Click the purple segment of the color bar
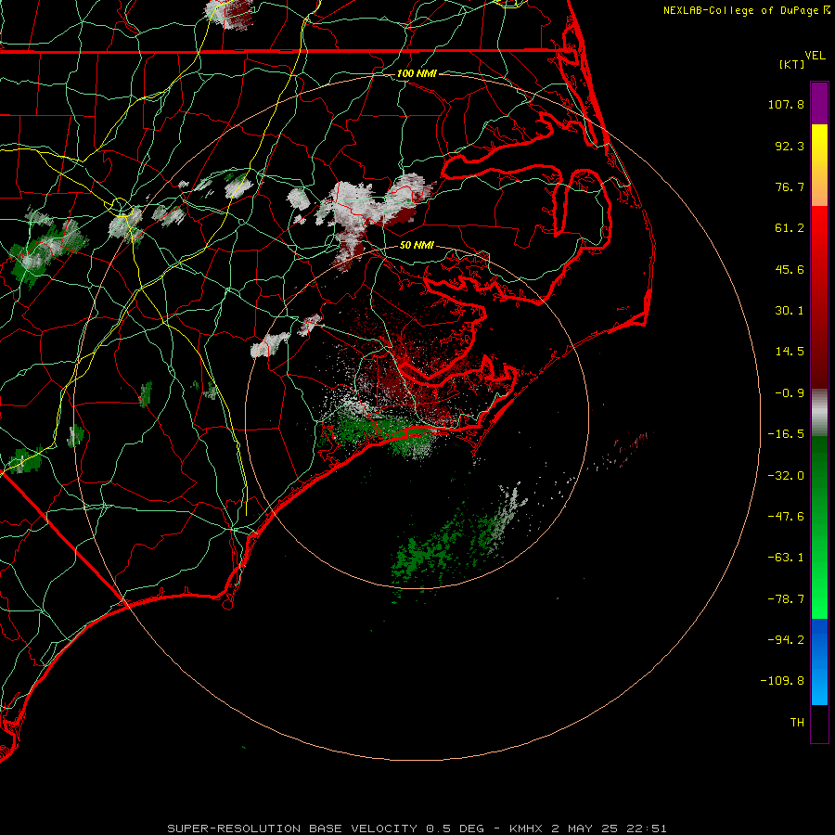The height and width of the screenshot is (835, 835). (x=819, y=103)
